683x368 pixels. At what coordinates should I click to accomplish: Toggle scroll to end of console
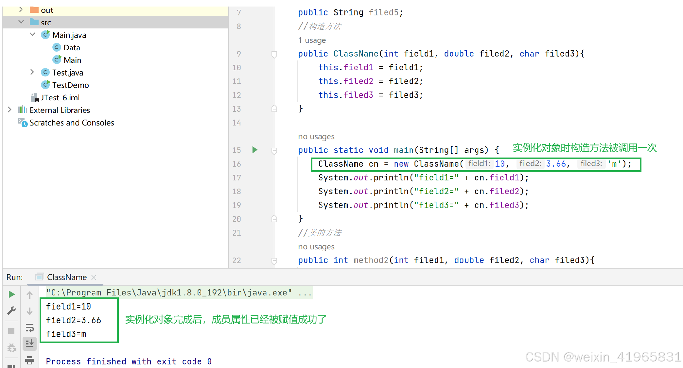tap(29, 343)
